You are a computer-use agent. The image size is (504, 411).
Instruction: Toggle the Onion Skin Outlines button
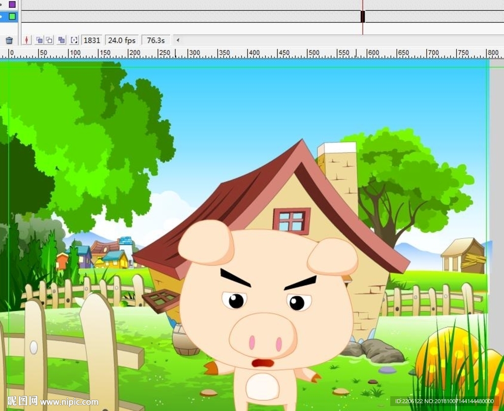[49, 40]
